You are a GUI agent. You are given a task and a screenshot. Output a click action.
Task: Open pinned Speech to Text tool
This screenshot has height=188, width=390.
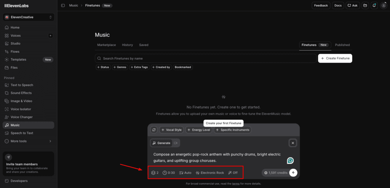click(28, 133)
